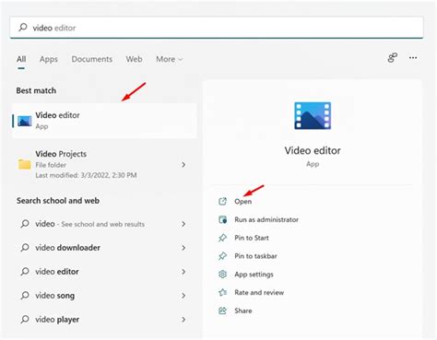Viewport: 437px width, 340px height.
Task: Click the magnifier icon beside video downloader
Action: tap(25, 248)
